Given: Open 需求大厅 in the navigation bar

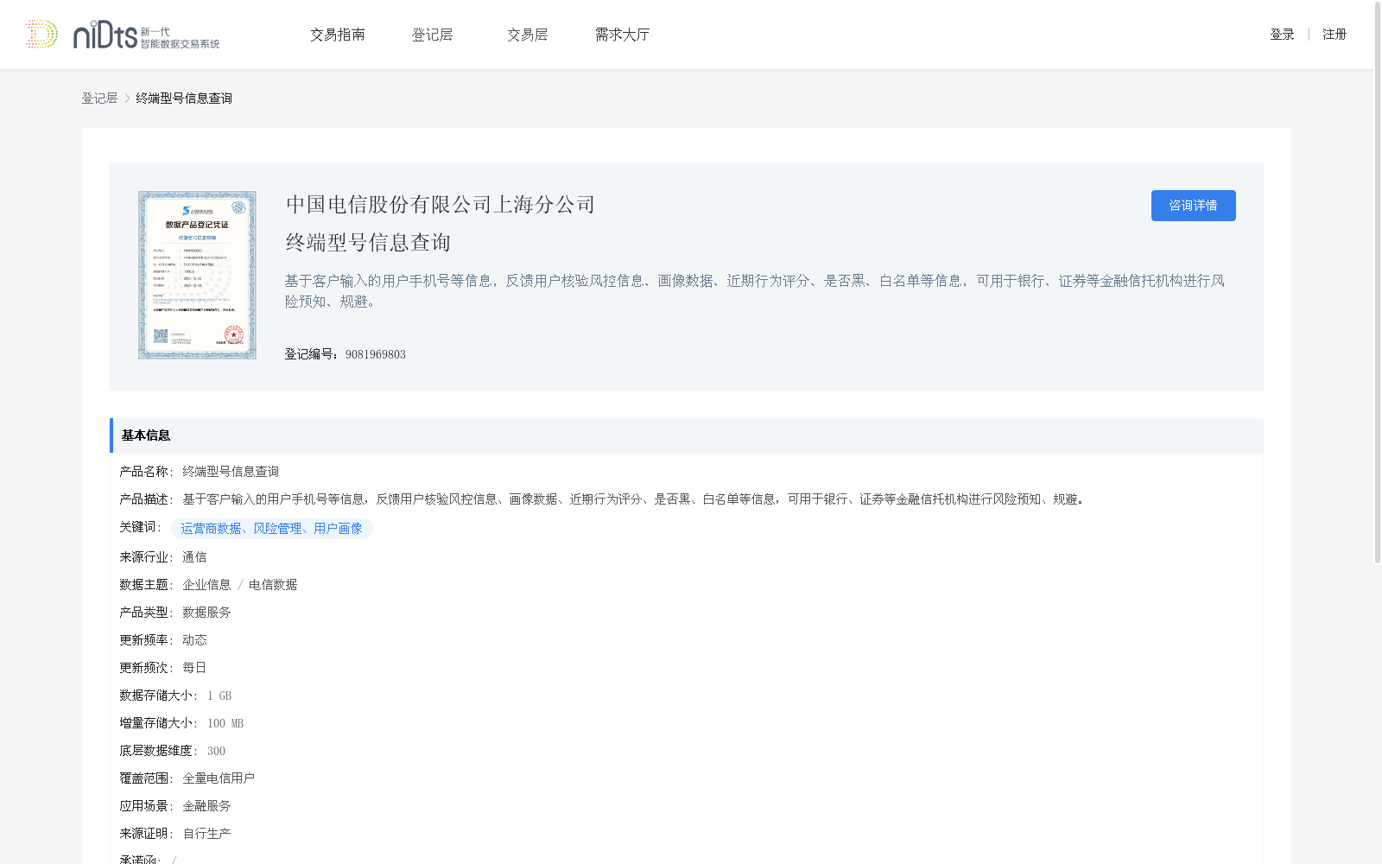Looking at the screenshot, I should coord(622,35).
